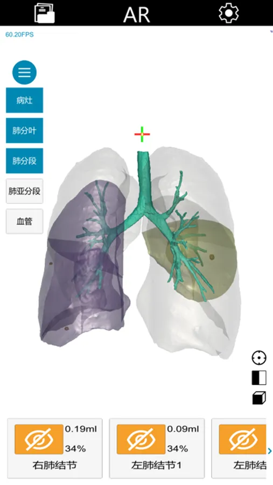The image size is (273, 485).
Task: Select the 右肺结节 card label
Action: coord(54,465)
